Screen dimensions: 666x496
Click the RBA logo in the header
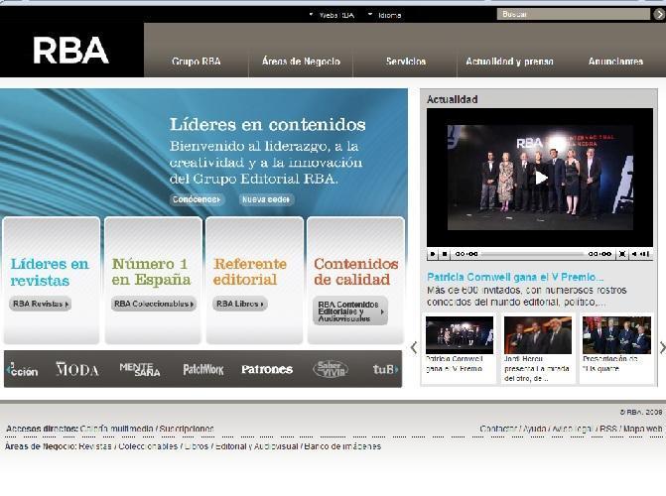tap(69, 50)
